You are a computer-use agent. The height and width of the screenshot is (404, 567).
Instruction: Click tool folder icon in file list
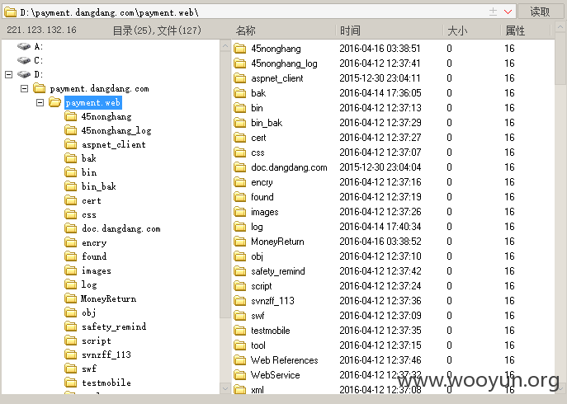coord(239,345)
